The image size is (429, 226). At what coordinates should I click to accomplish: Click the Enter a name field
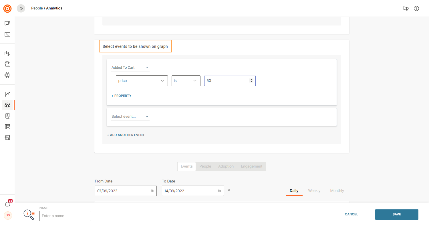coord(65,216)
